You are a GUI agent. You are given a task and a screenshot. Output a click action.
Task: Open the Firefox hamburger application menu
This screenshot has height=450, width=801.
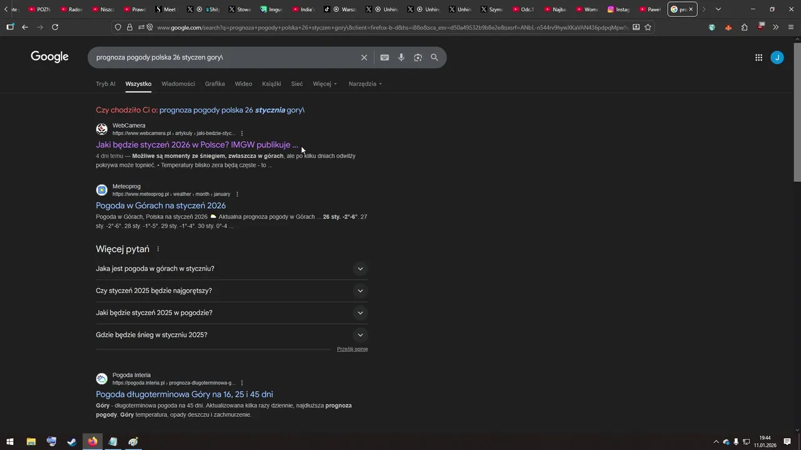coord(791,27)
